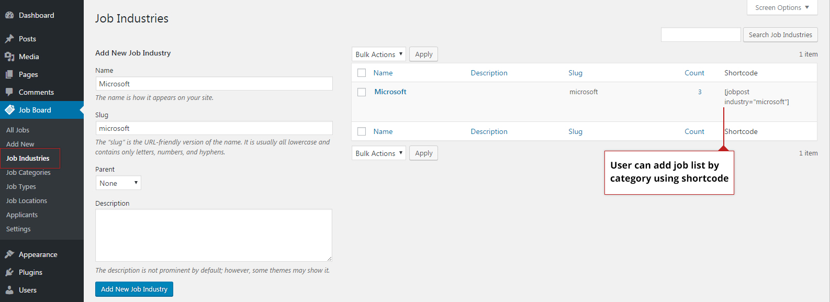Select Job Industries submenu item
830x302 pixels.
click(x=28, y=158)
